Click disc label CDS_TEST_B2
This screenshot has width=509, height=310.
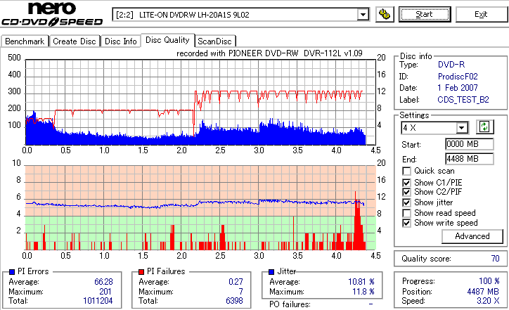click(x=463, y=100)
